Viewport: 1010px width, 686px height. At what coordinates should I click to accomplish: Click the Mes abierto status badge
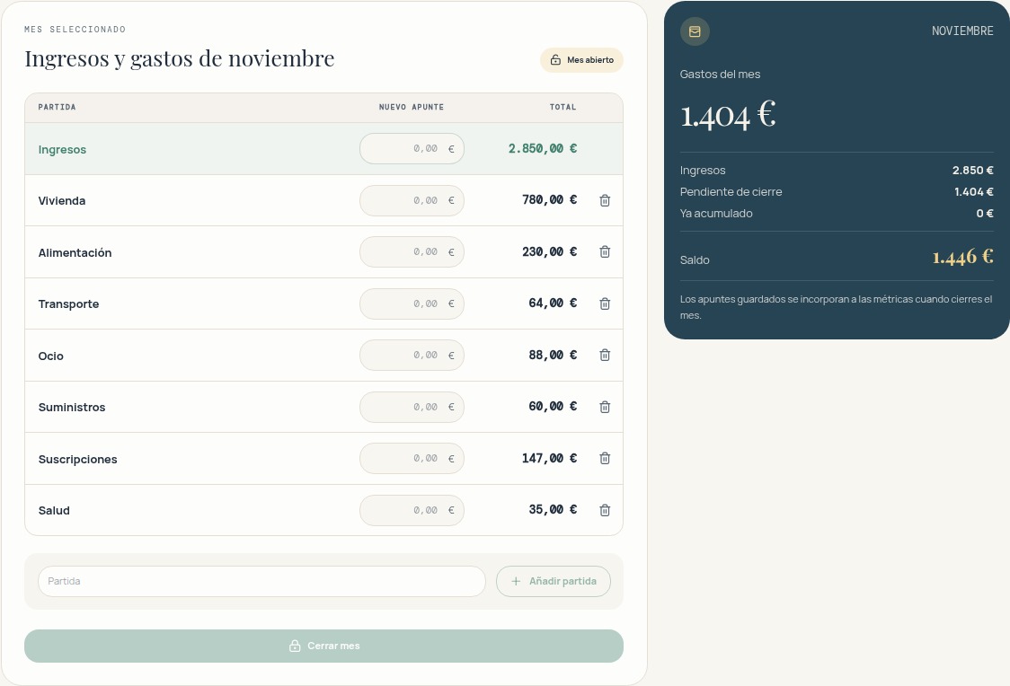[x=581, y=60]
